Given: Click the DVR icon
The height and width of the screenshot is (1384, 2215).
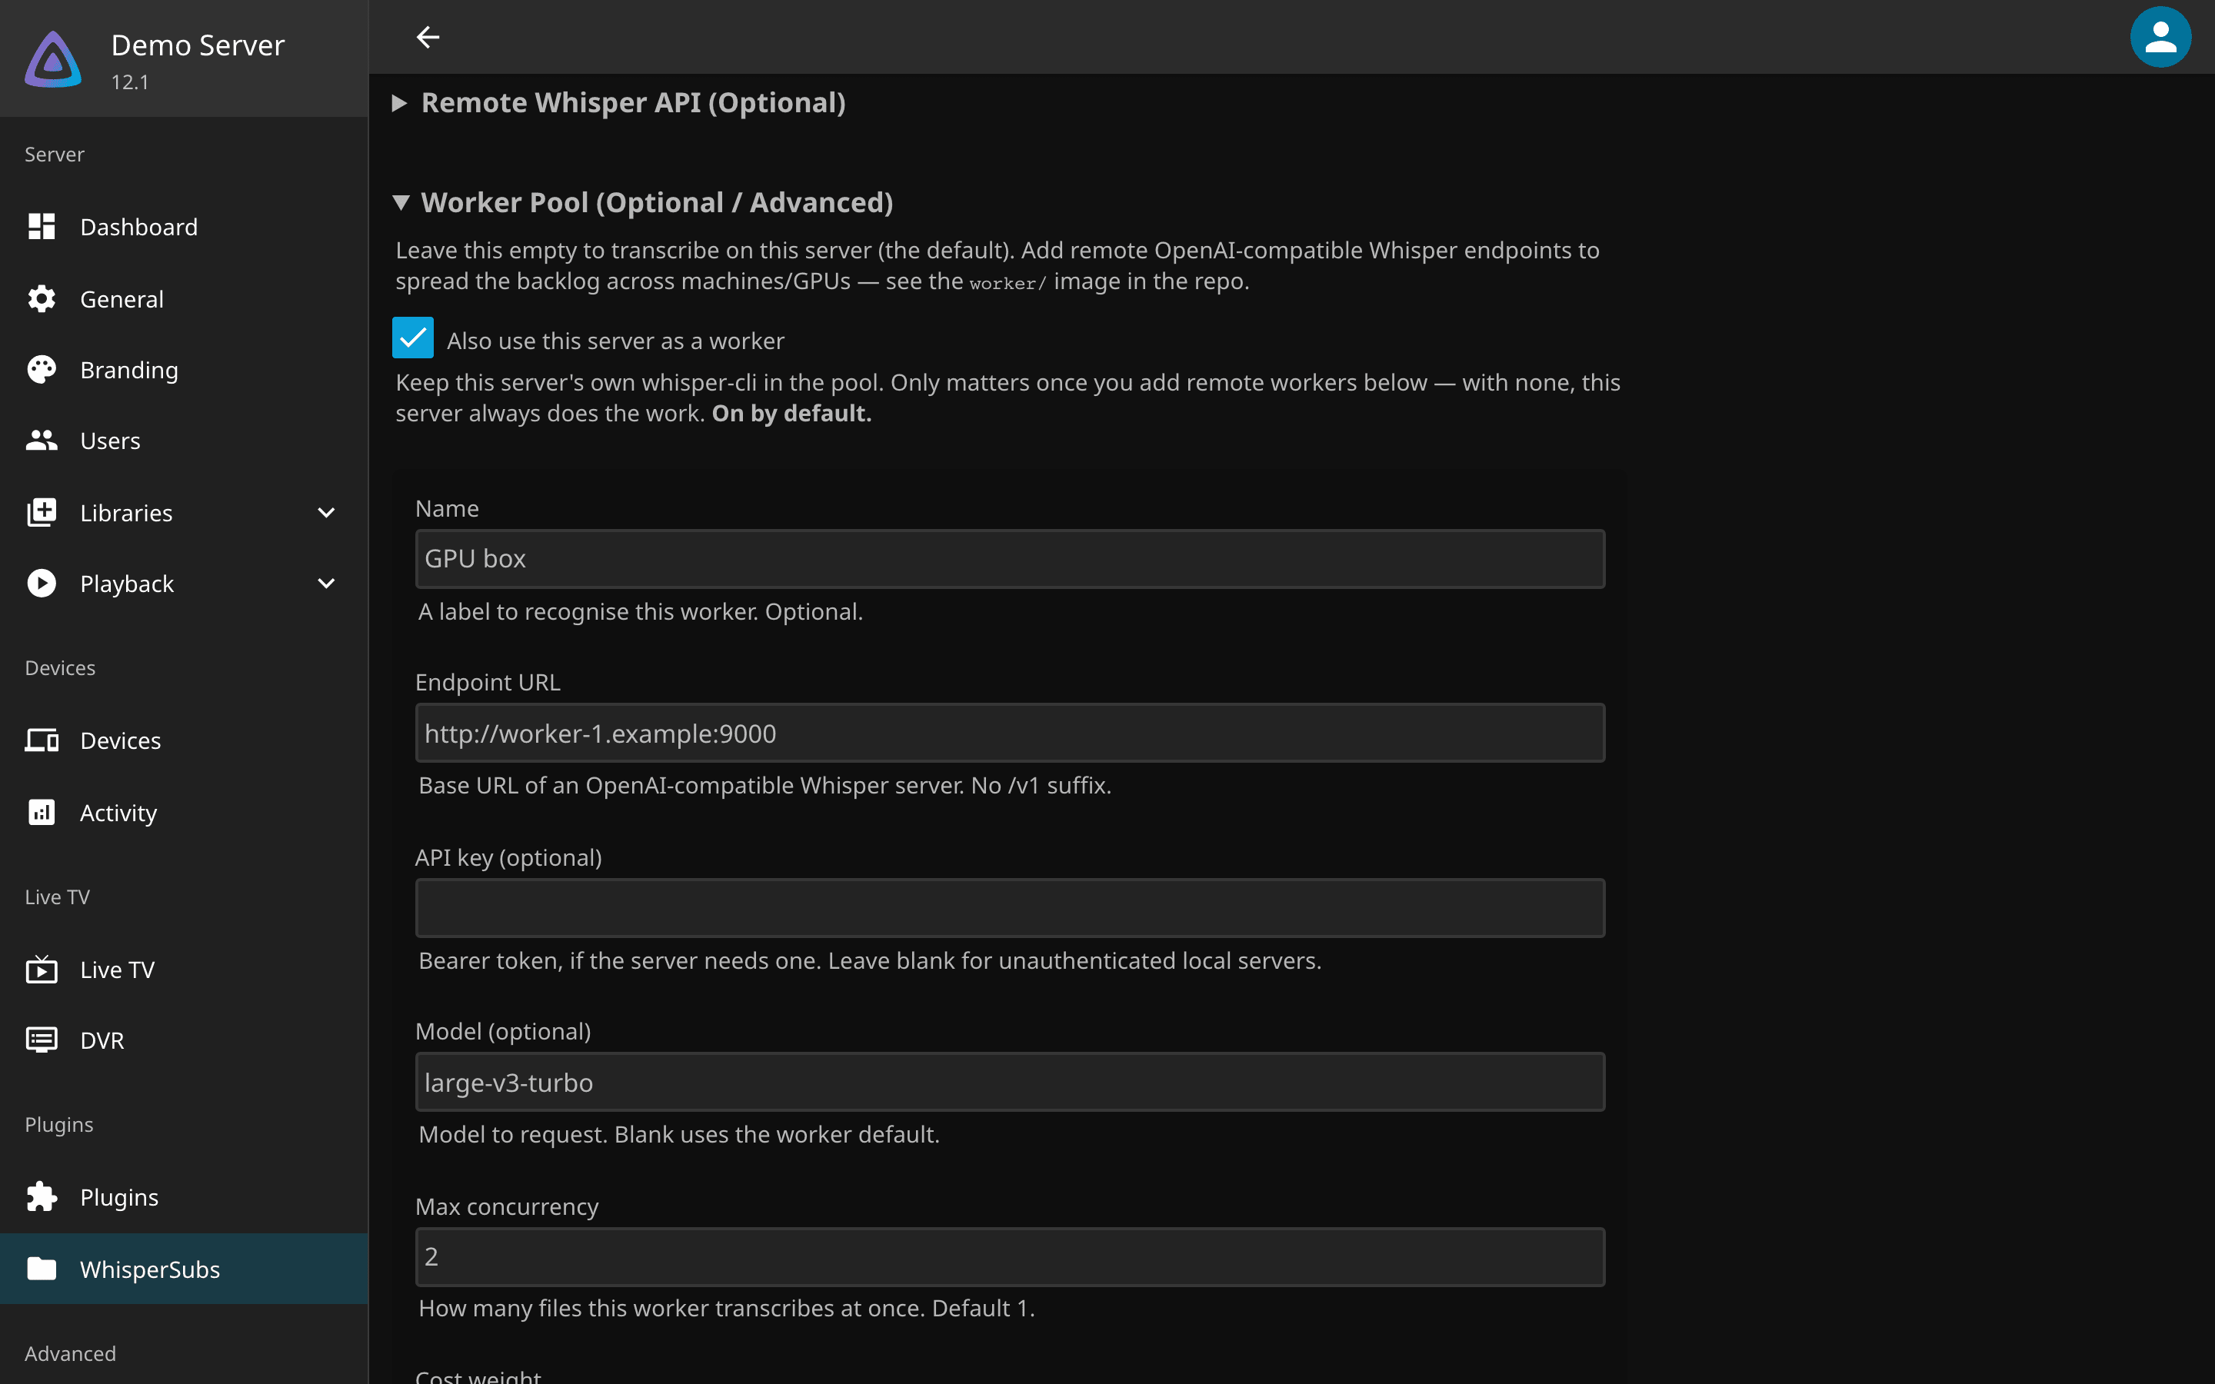Looking at the screenshot, I should pyautogui.click(x=42, y=1040).
